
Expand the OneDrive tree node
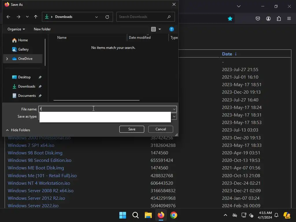pyautogui.click(x=7, y=59)
